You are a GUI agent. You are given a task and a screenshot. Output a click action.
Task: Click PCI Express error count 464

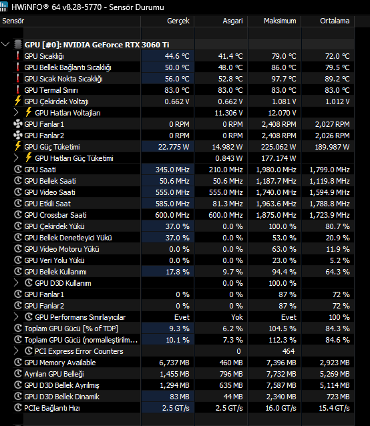click(289, 351)
